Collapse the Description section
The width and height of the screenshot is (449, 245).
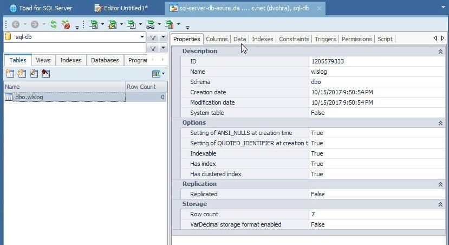[x=440, y=51]
